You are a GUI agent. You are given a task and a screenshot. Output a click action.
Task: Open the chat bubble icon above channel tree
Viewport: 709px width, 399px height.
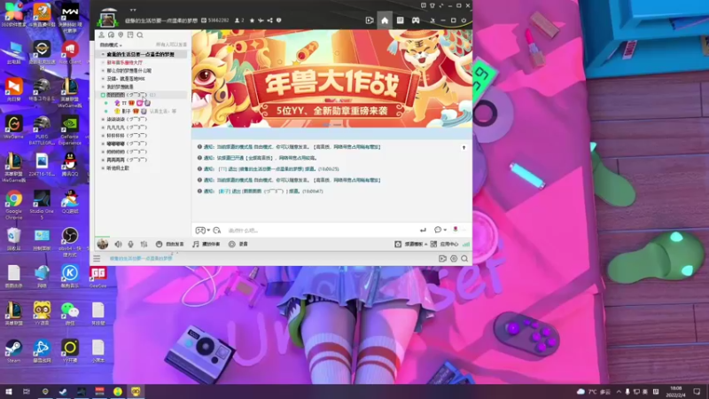pos(112,35)
